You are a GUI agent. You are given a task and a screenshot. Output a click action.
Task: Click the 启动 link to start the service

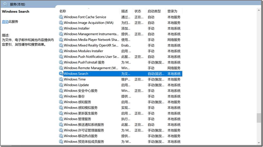[5, 22]
